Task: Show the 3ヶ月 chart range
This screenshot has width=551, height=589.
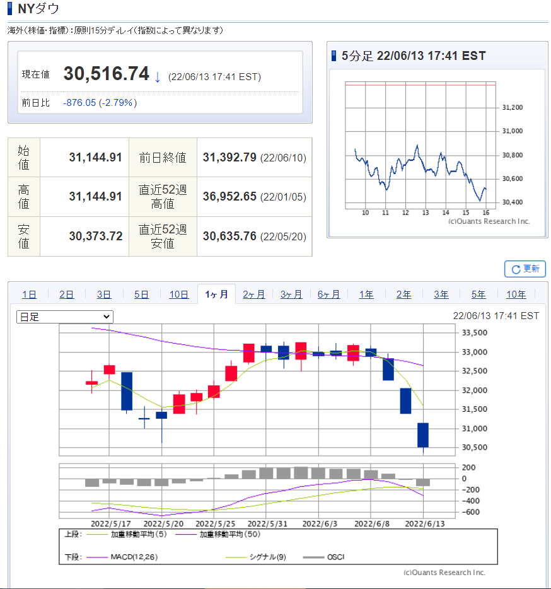Action: pos(291,294)
